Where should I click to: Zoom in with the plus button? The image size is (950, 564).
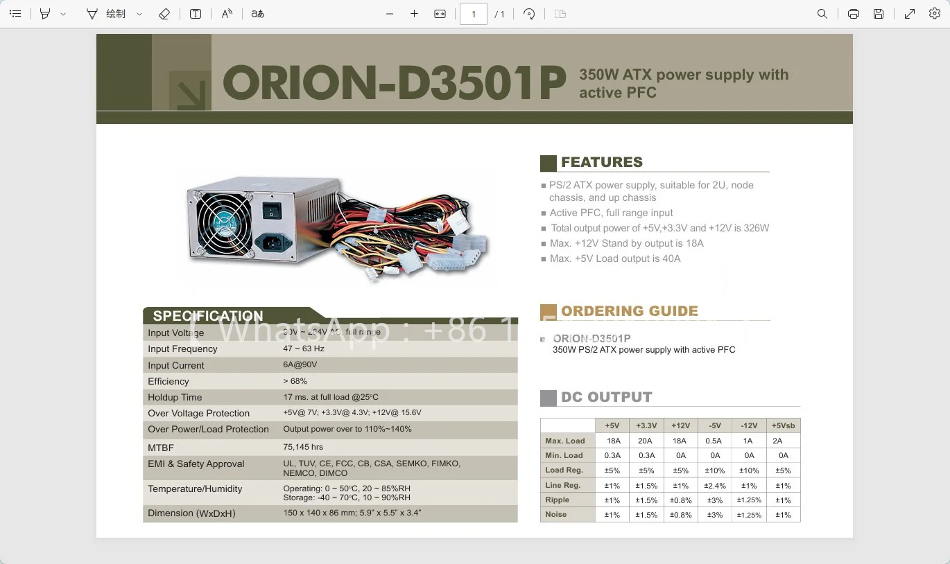point(415,14)
